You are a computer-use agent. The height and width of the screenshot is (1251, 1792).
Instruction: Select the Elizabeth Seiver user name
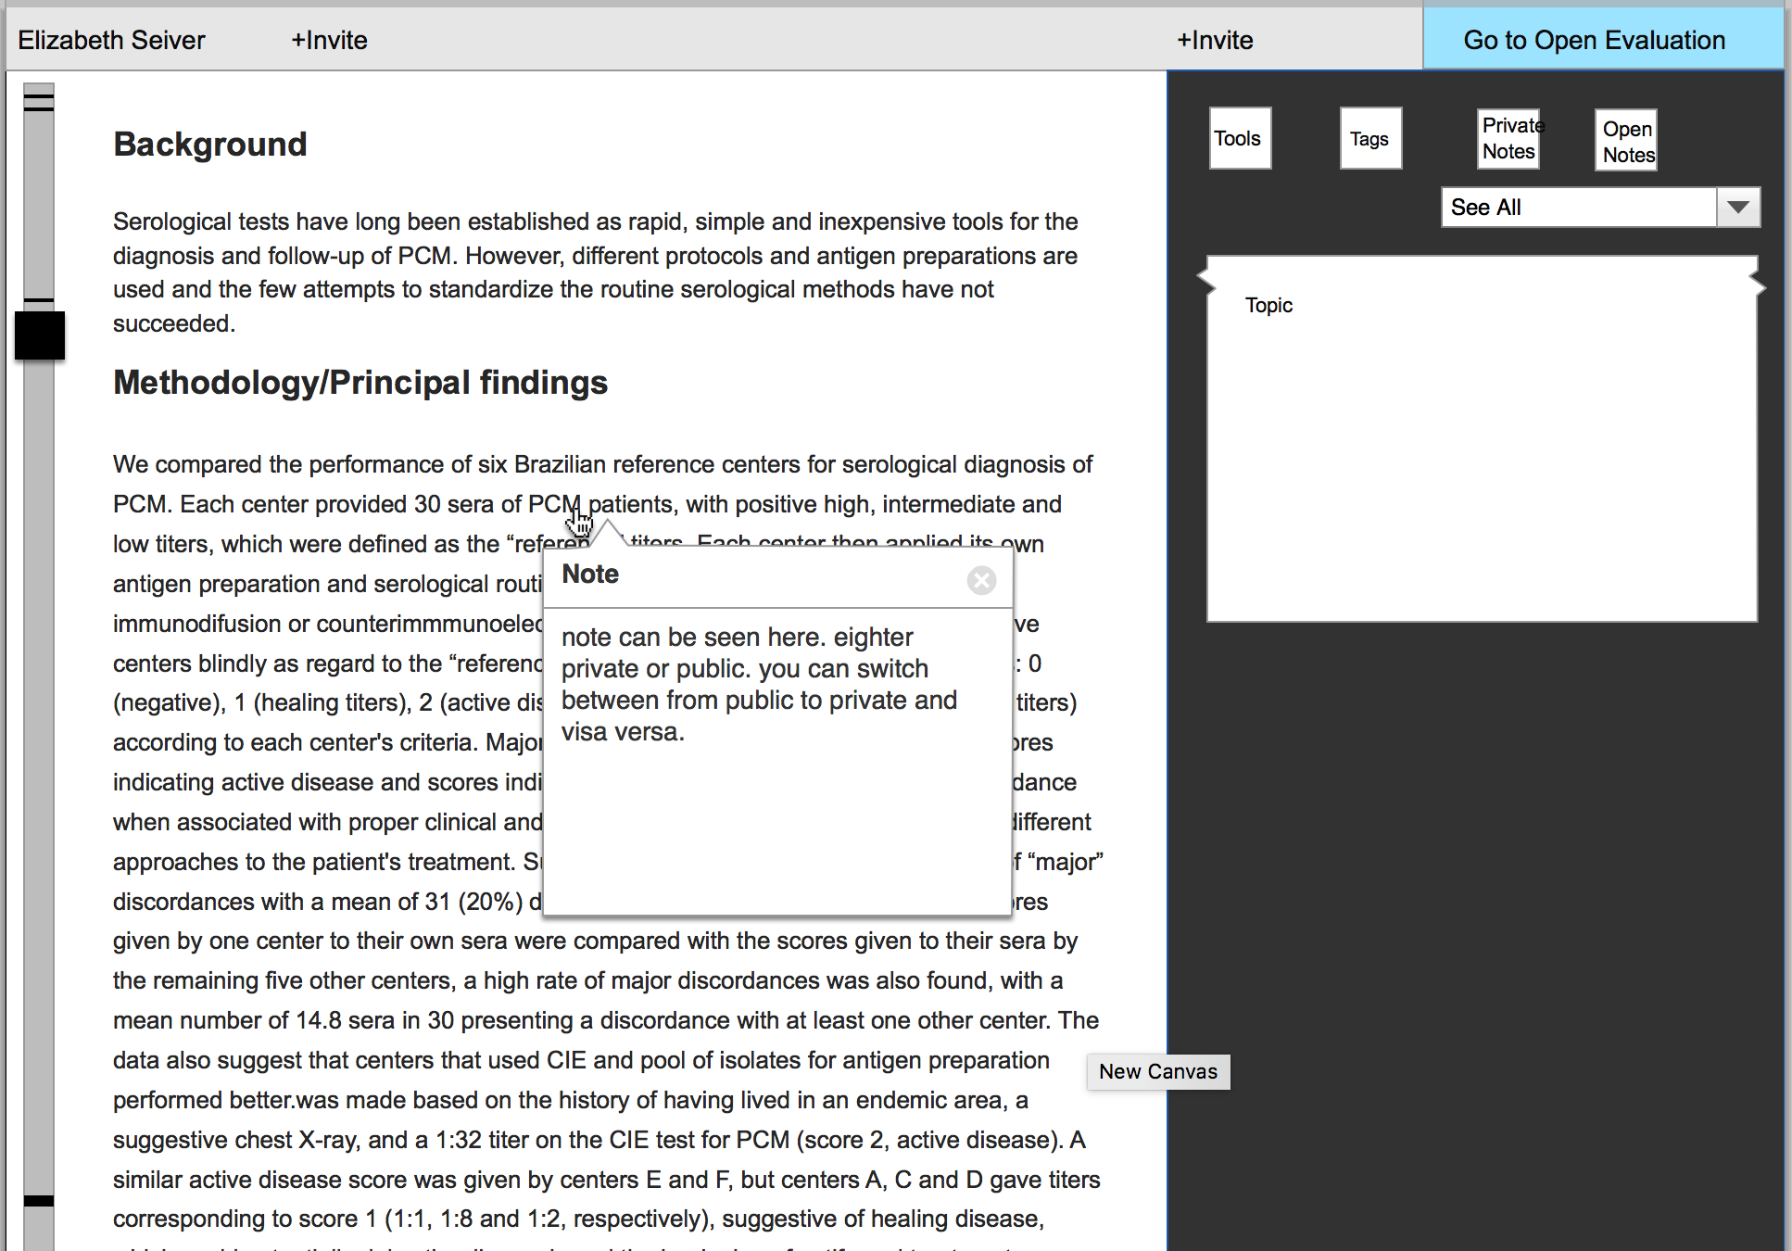111,40
